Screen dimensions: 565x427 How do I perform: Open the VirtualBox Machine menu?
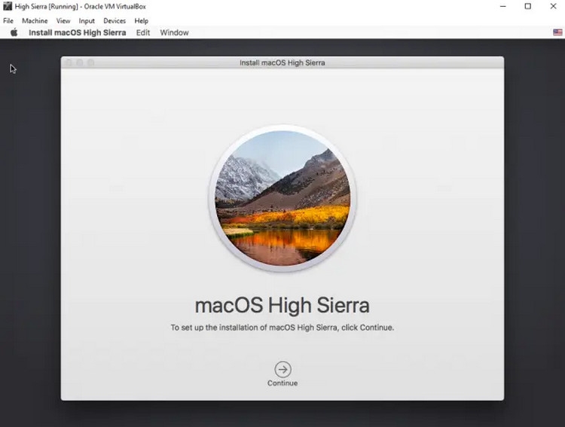point(35,21)
